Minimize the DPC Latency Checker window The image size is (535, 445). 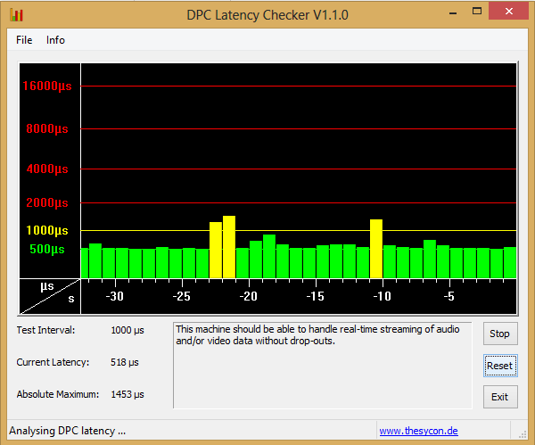pos(453,13)
